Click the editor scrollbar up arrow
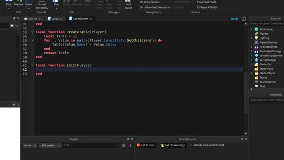This screenshot has width=284, height=160. tap(245, 24)
